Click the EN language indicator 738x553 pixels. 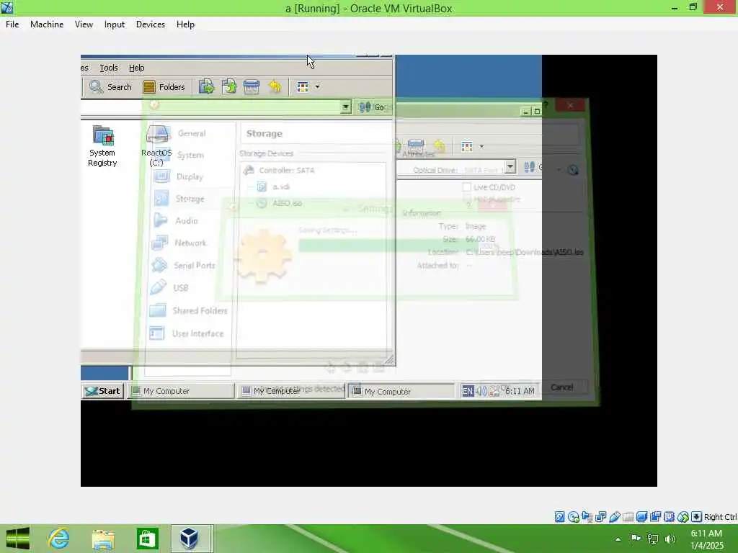pos(467,391)
